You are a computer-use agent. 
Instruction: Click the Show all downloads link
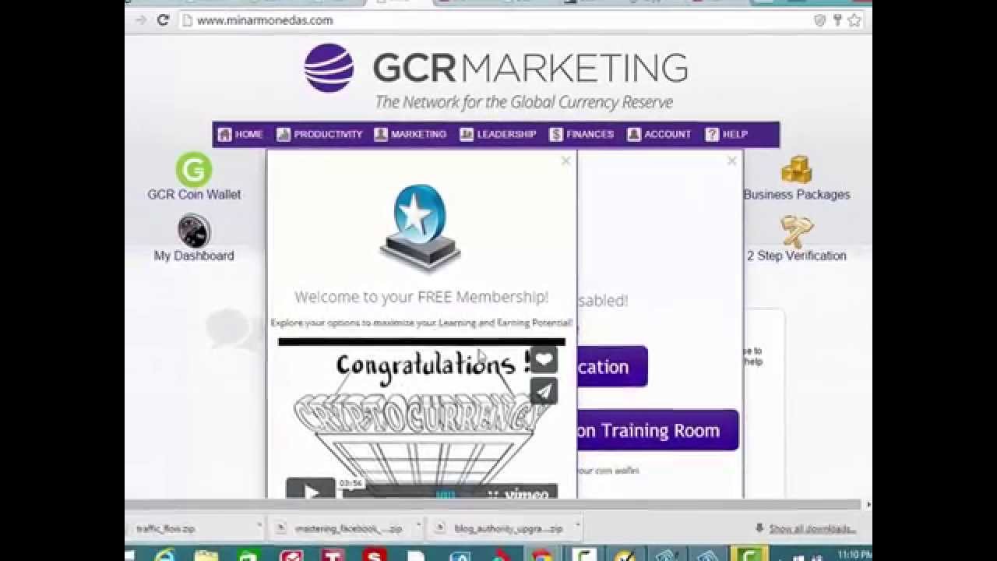tap(812, 528)
